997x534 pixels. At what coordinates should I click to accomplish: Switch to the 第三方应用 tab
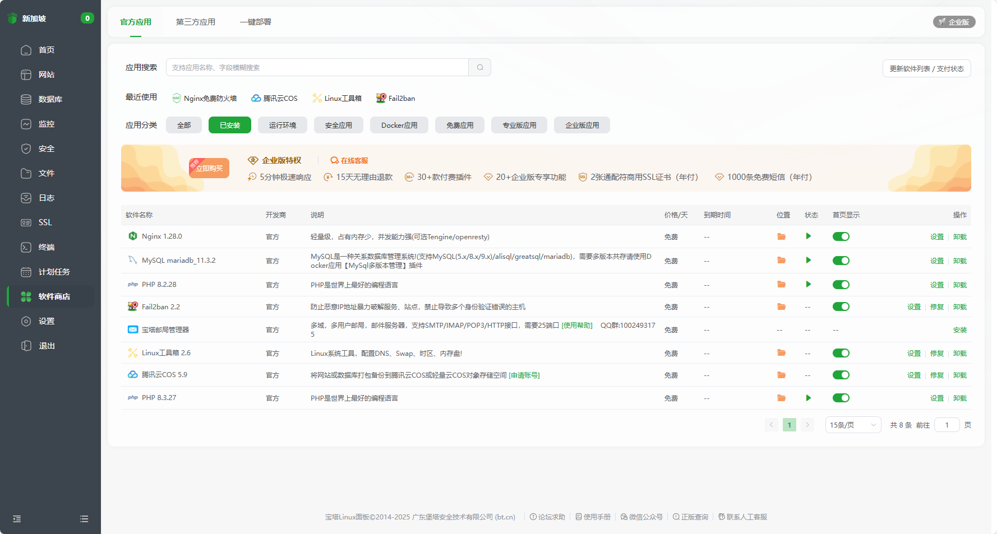click(x=195, y=22)
